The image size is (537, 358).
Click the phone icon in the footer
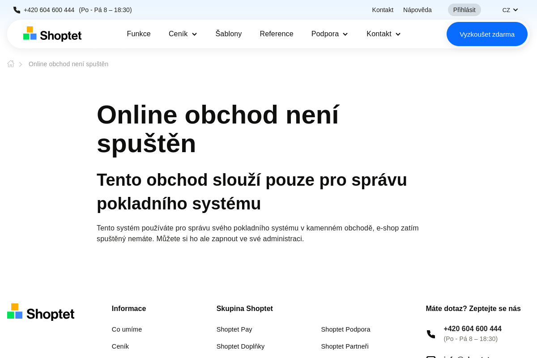[431, 334]
